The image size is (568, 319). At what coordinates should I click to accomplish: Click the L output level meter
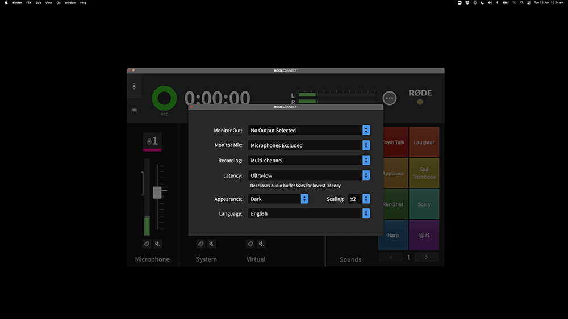tap(336, 95)
